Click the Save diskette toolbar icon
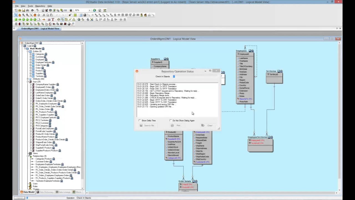 click(x=24, y=10)
